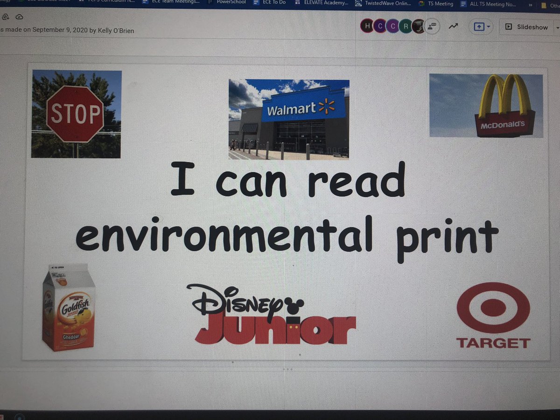Open the R collaborator avatar
560x420 pixels.
[x=406, y=27]
